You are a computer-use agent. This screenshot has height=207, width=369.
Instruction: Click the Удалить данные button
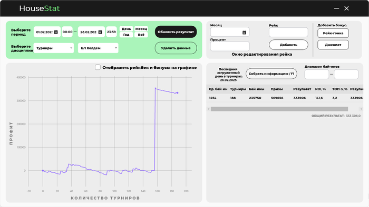point(176,48)
